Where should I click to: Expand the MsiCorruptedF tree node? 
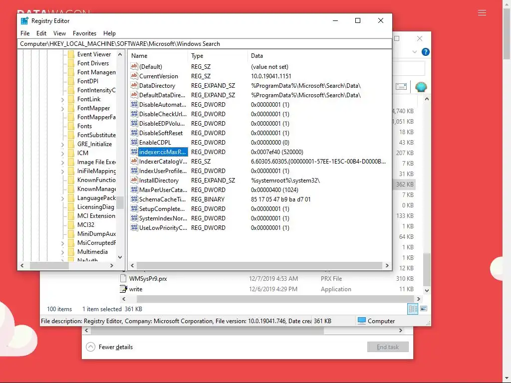click(62, 243)
